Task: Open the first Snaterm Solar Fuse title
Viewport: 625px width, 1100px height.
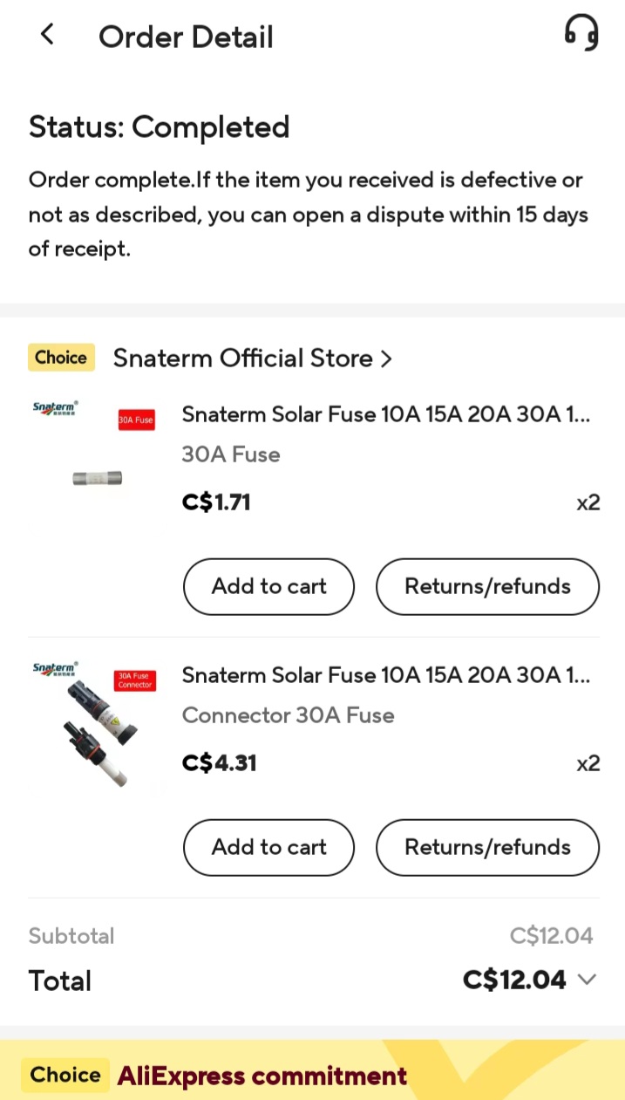Action: [385, 414]
